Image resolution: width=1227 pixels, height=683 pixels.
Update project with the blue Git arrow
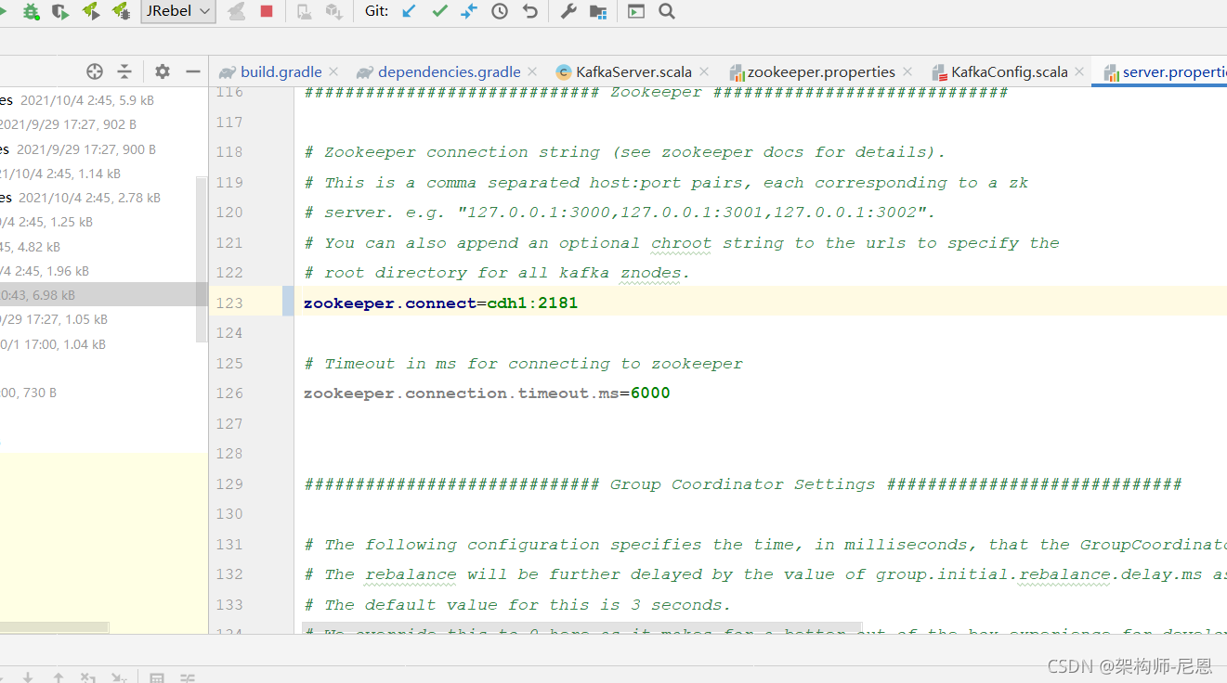409,11
